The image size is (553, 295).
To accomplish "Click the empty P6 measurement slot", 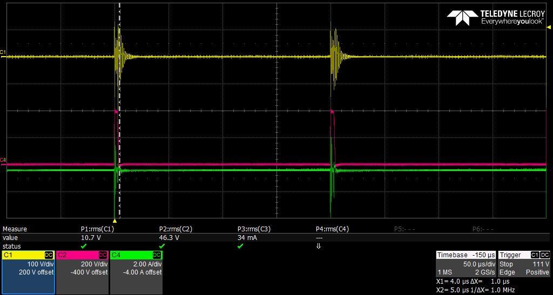I will click(x=483, y=229).
